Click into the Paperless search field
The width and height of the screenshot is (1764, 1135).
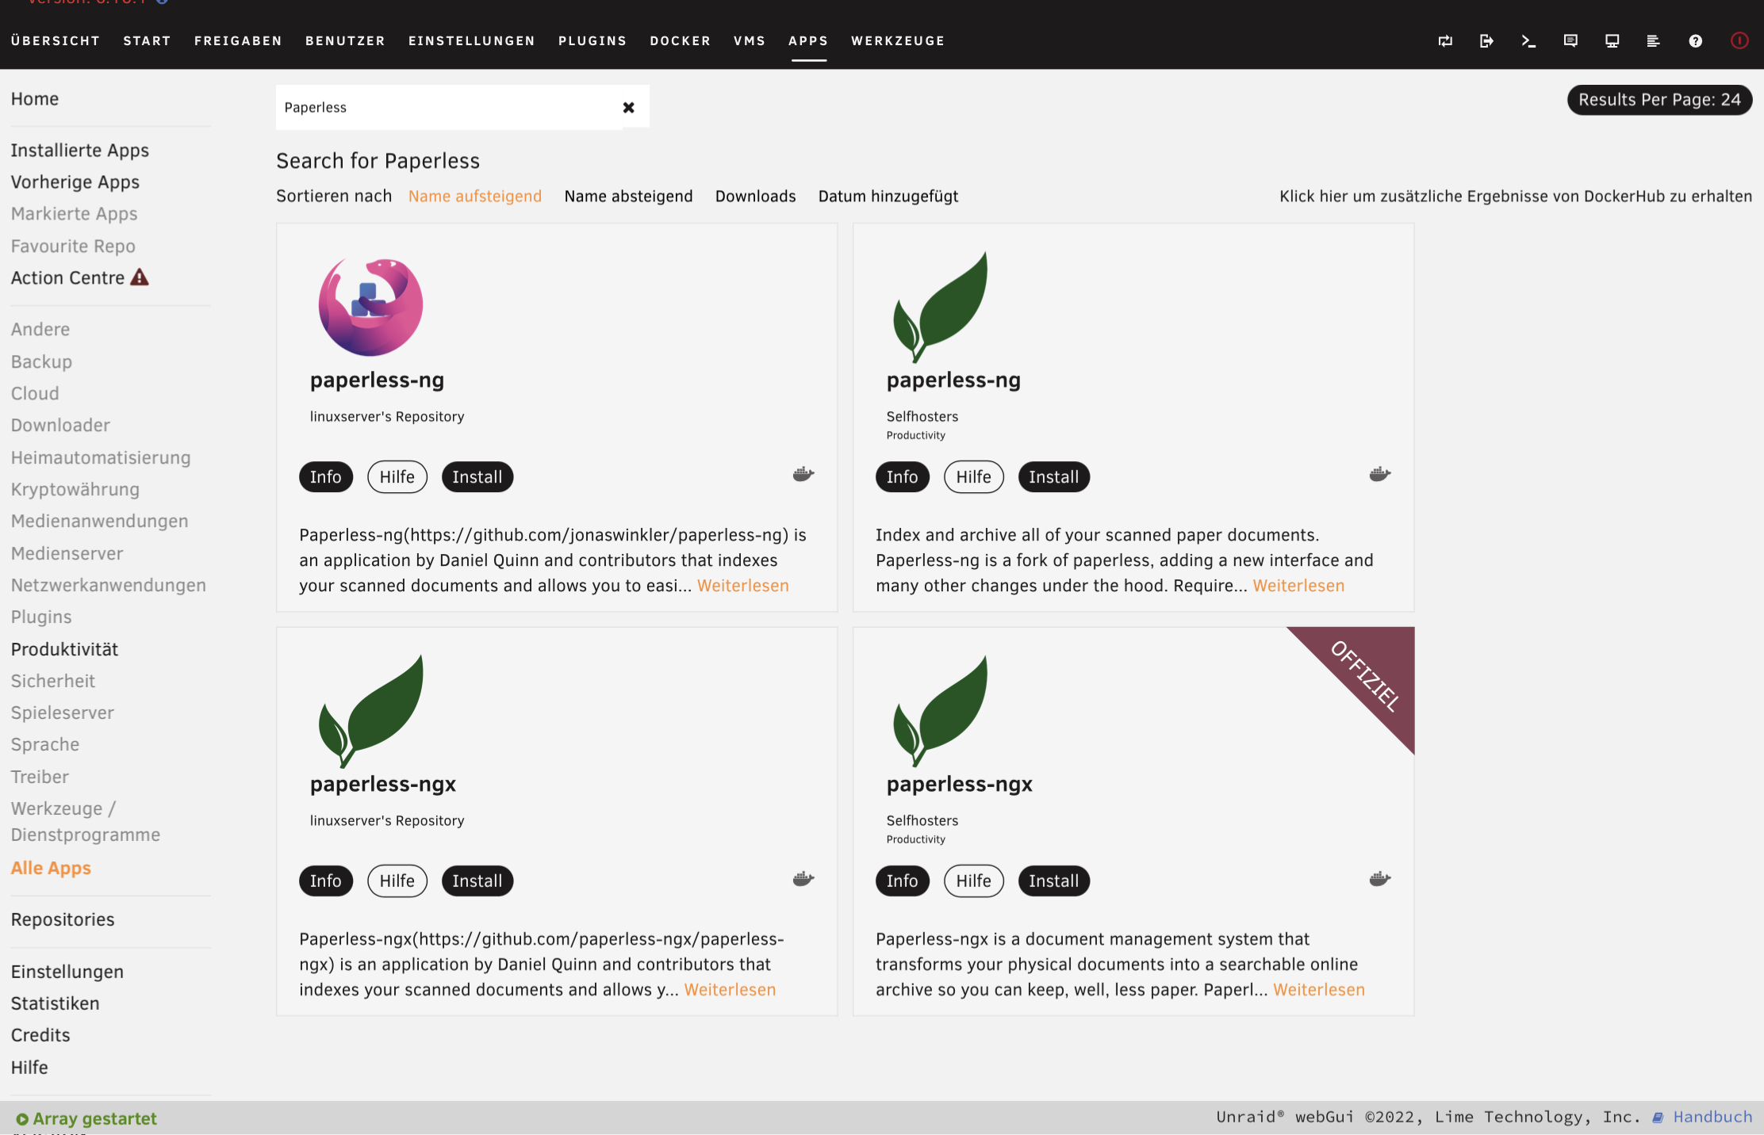[x=448, y=108]
